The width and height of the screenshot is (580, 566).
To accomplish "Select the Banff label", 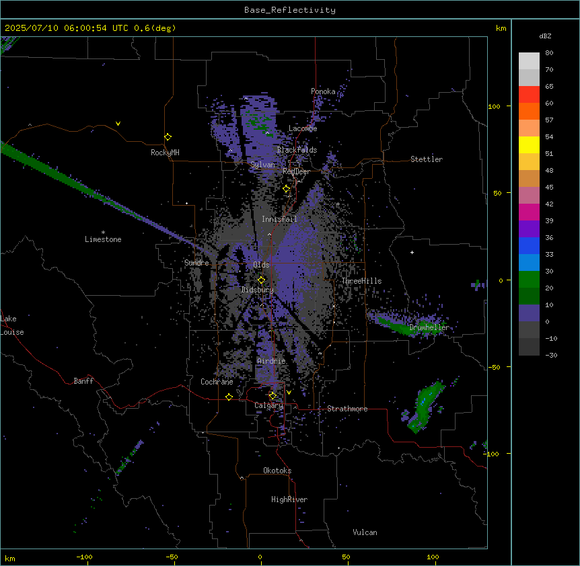I will point(83,381).
